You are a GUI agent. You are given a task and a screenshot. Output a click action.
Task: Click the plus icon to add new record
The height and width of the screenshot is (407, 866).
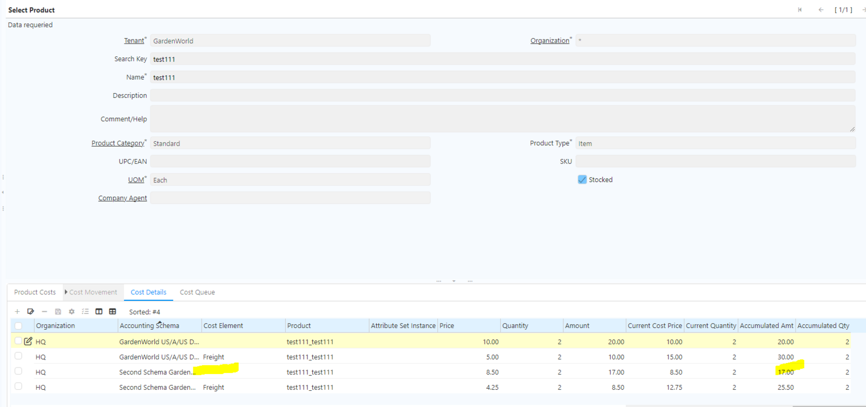[17, 312]
